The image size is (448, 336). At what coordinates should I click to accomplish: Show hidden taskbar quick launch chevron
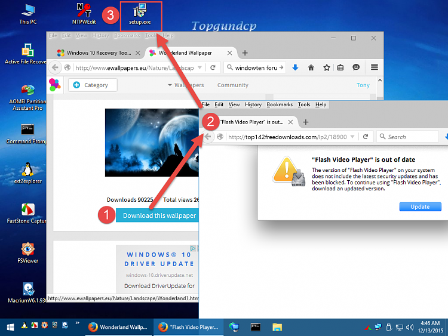pyautogui.click(x=77, y=323)
